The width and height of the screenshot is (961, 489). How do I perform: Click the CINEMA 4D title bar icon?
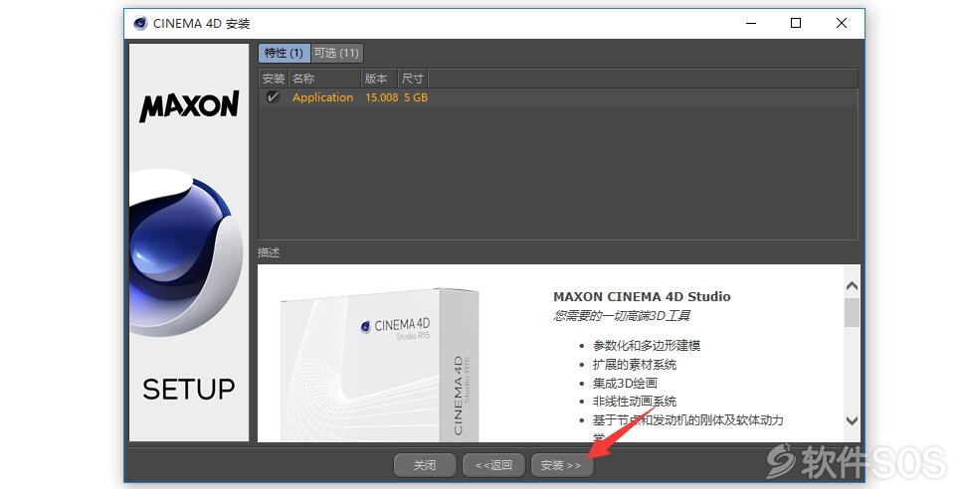pyautogui.click(x=140, y=23)
